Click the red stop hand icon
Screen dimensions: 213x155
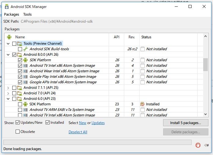(198, 145)
